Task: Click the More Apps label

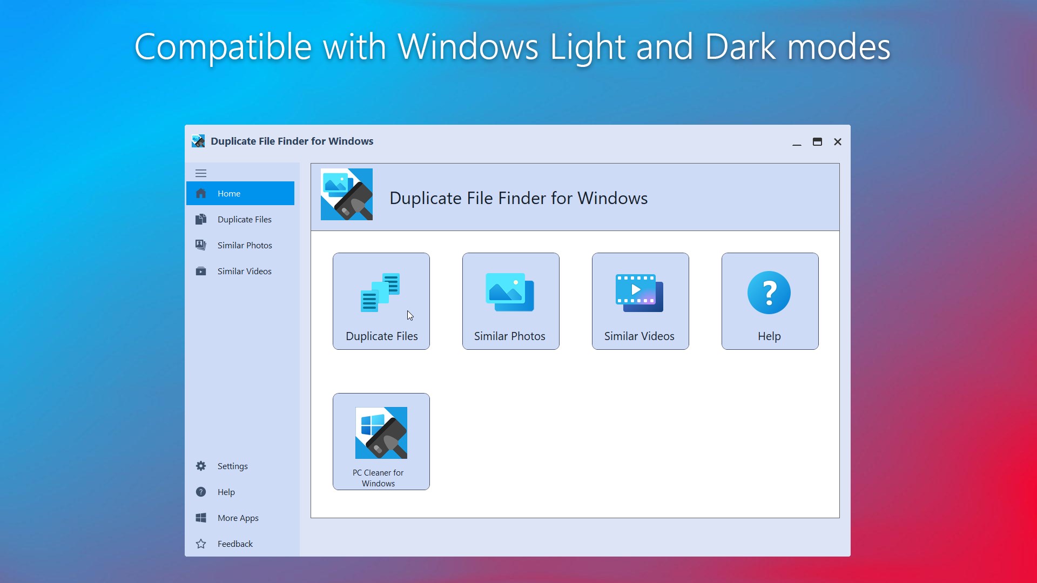Action: click(238, 518)
